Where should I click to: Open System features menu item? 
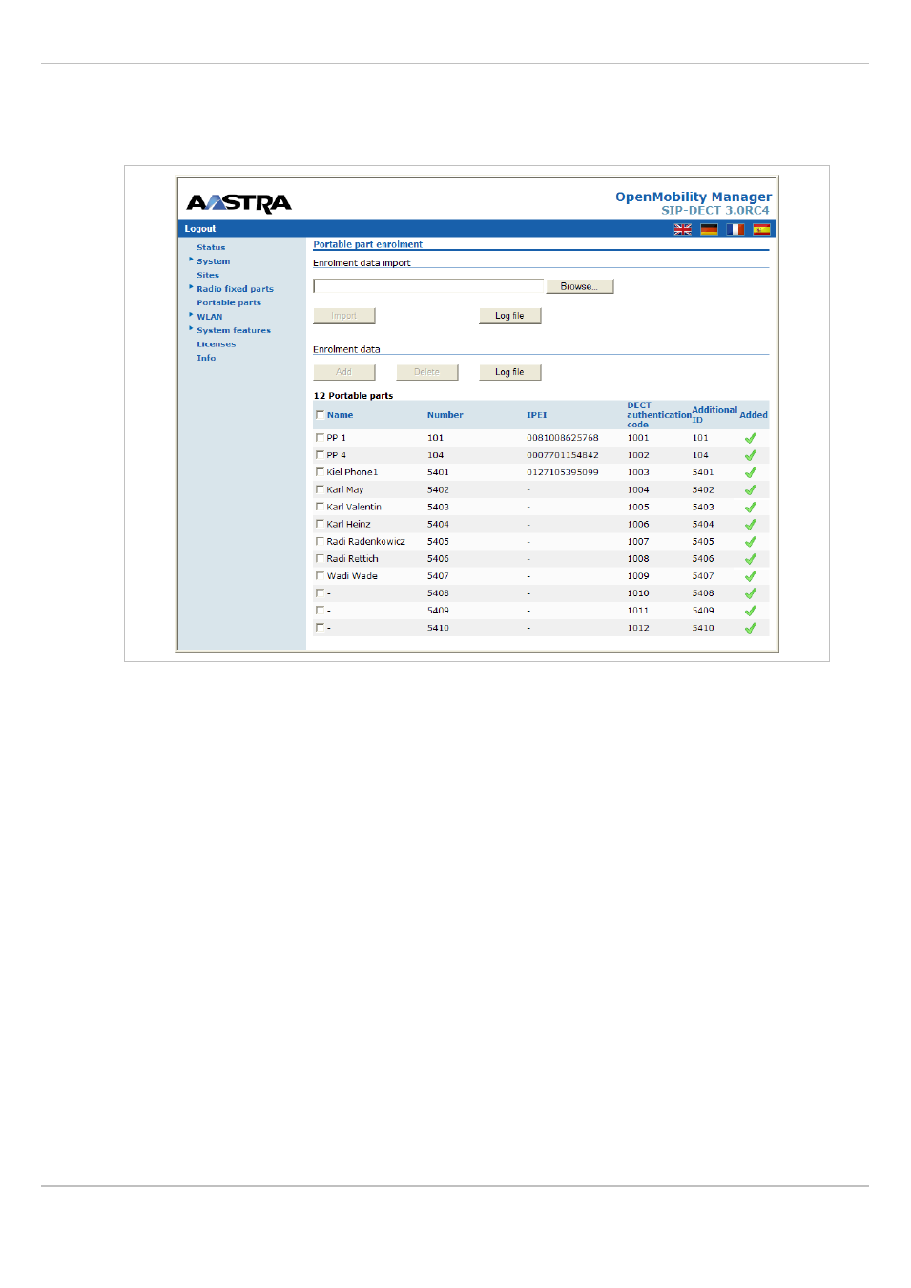pyautogui.click(x=234, y=330)
